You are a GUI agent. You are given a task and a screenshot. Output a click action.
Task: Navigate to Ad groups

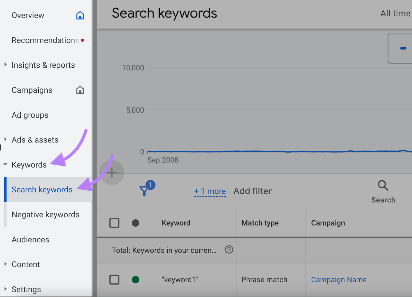click(x=30, y=115)
